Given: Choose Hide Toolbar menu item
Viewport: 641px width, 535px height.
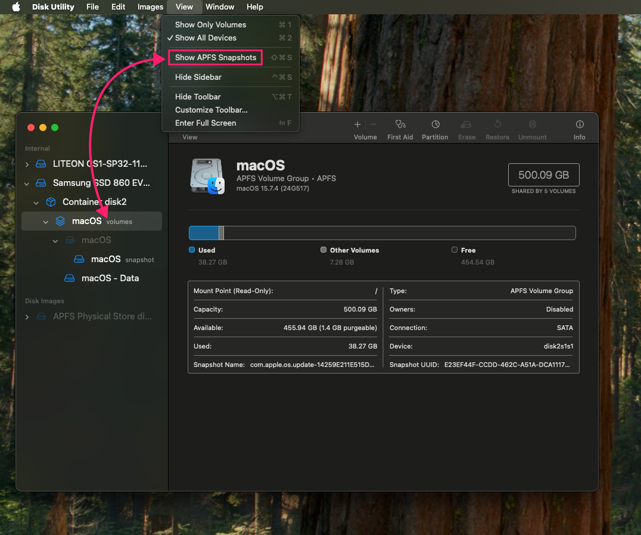Looking at the screenshot, I should [x=231, y=97].
